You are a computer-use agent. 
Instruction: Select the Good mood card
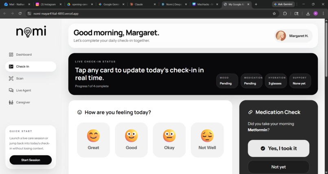[x=131, y=140]
